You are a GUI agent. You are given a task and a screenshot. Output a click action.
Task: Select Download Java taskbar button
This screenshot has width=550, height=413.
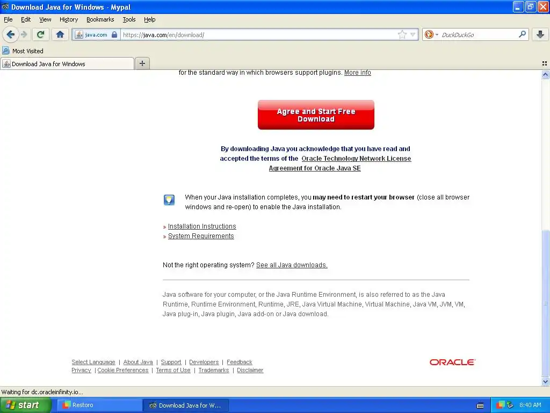pyautogui.click(x=186, y=405)
